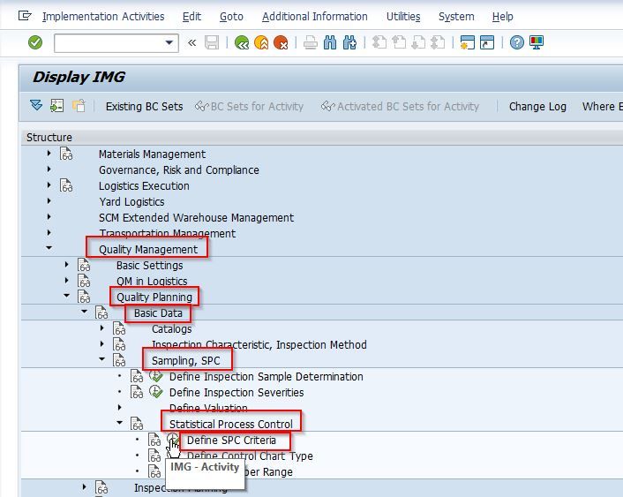Expand the Catalogs node

(101, 328)
